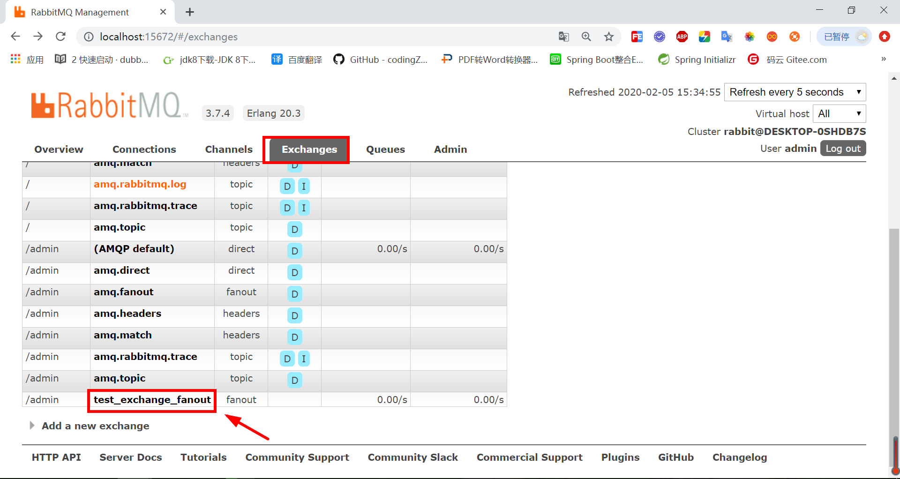
Task: Open the GitHub - codingZ bookmark
Action: point(381,60)
